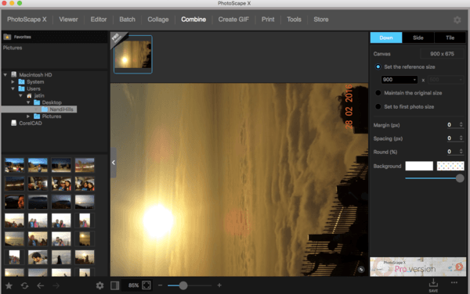Click the Canvas 900 x 675 size field
This screenshot has width=470, height=294.
tap(442, 54)
